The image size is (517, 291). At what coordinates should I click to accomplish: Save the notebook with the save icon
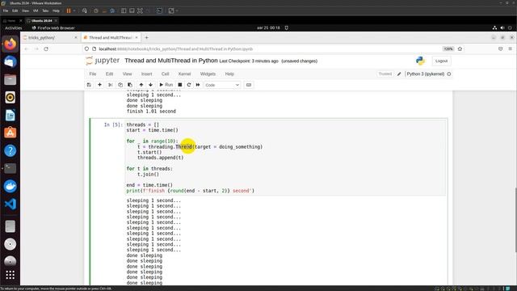(89, 85)
